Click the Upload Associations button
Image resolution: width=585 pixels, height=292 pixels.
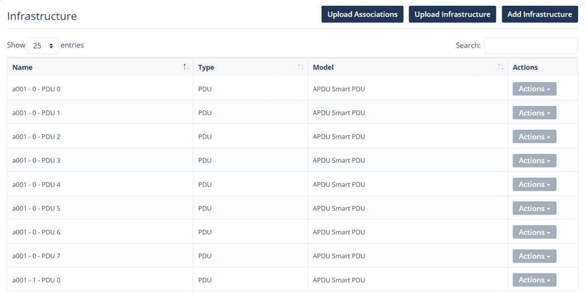362,14
